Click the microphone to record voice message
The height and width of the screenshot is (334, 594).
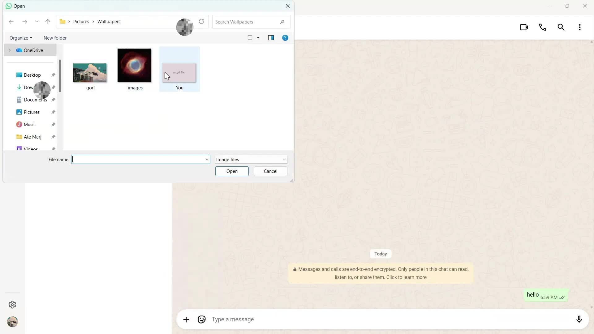[x=579, y=319]
